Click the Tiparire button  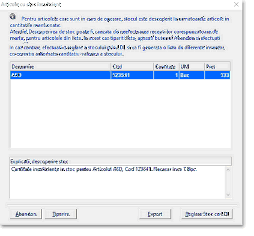tap(61, 214)
